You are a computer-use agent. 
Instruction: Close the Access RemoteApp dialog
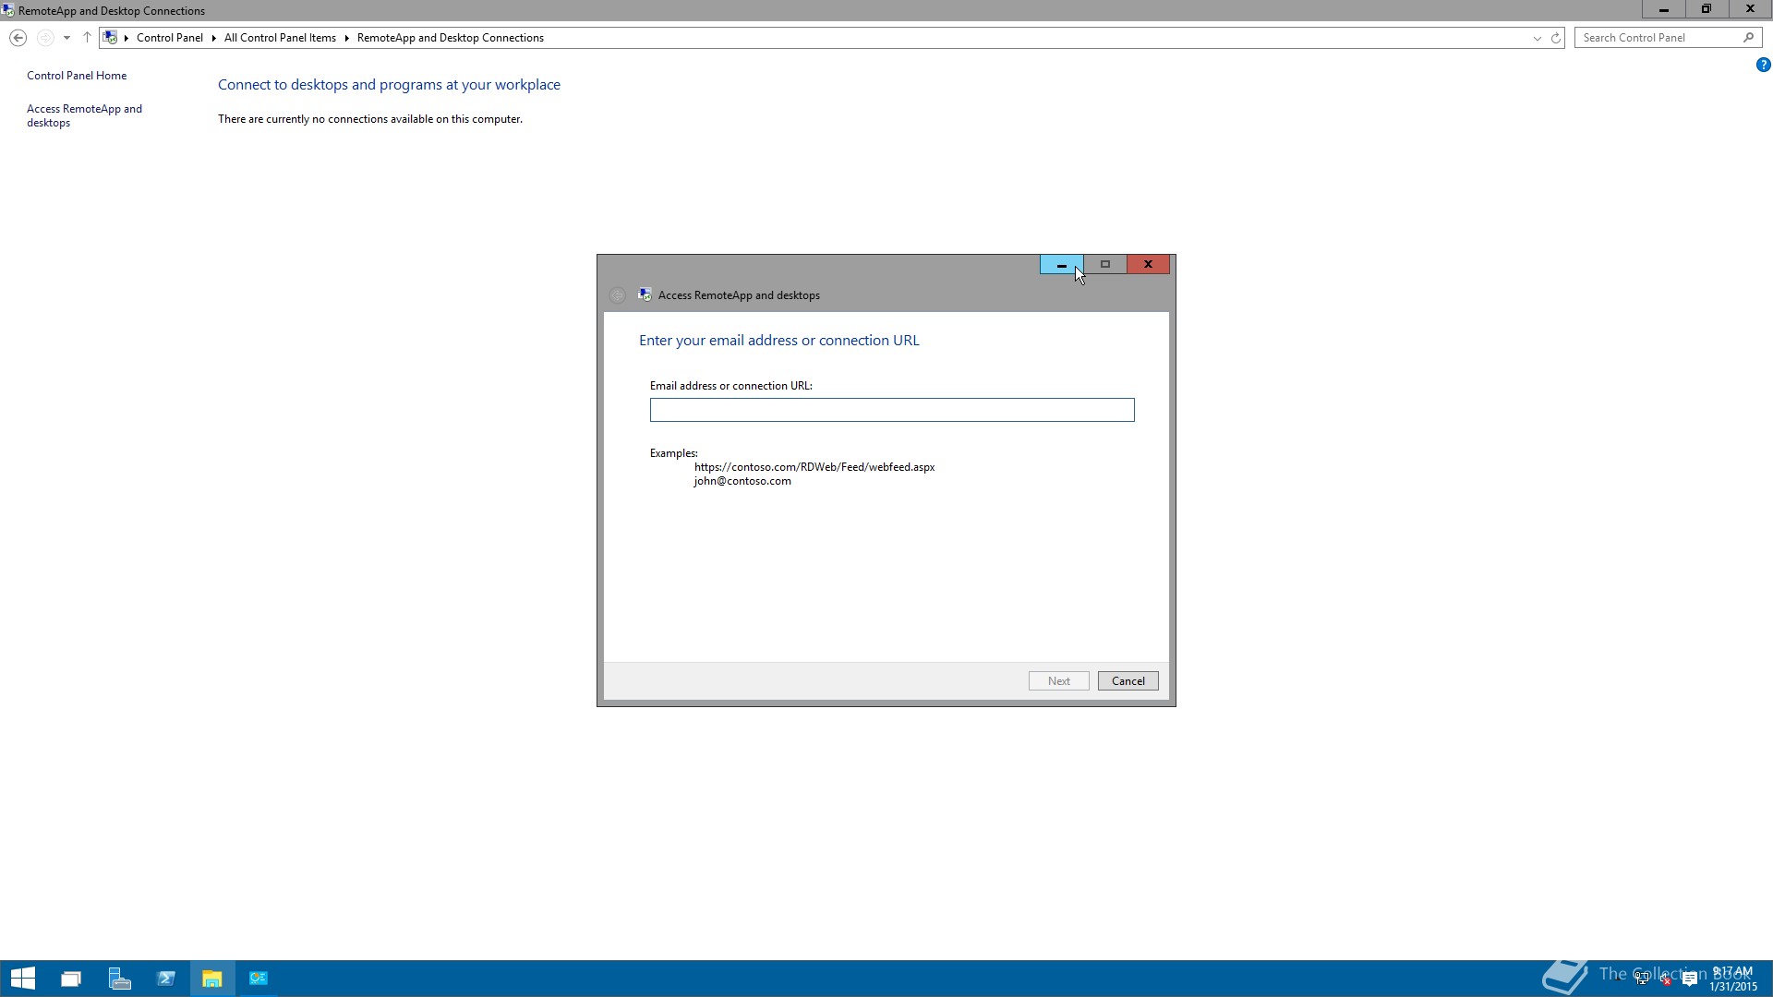click(x=1148, y=265)
